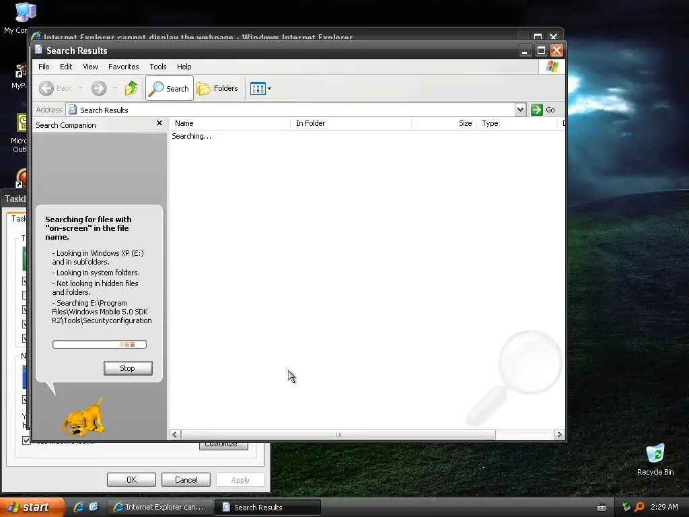Toggle the Search magnifier toolbar button

pos(170,88)
